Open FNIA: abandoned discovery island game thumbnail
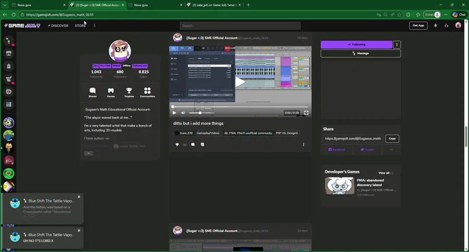Screen dimensions: 469x252 click(339, 186)
